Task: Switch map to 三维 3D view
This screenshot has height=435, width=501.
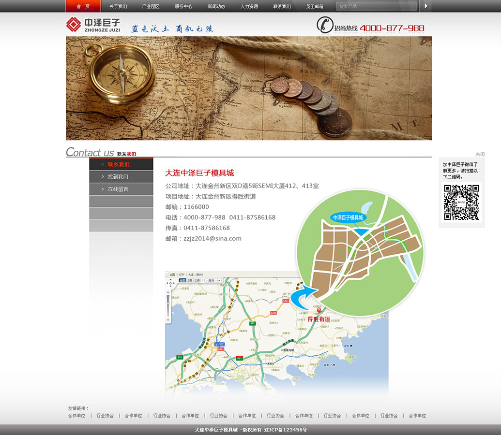Action: point(197,280)
